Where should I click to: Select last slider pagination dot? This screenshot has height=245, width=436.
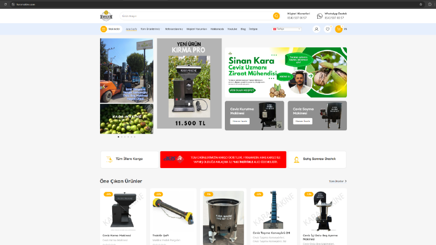click(x=135, y=137)
